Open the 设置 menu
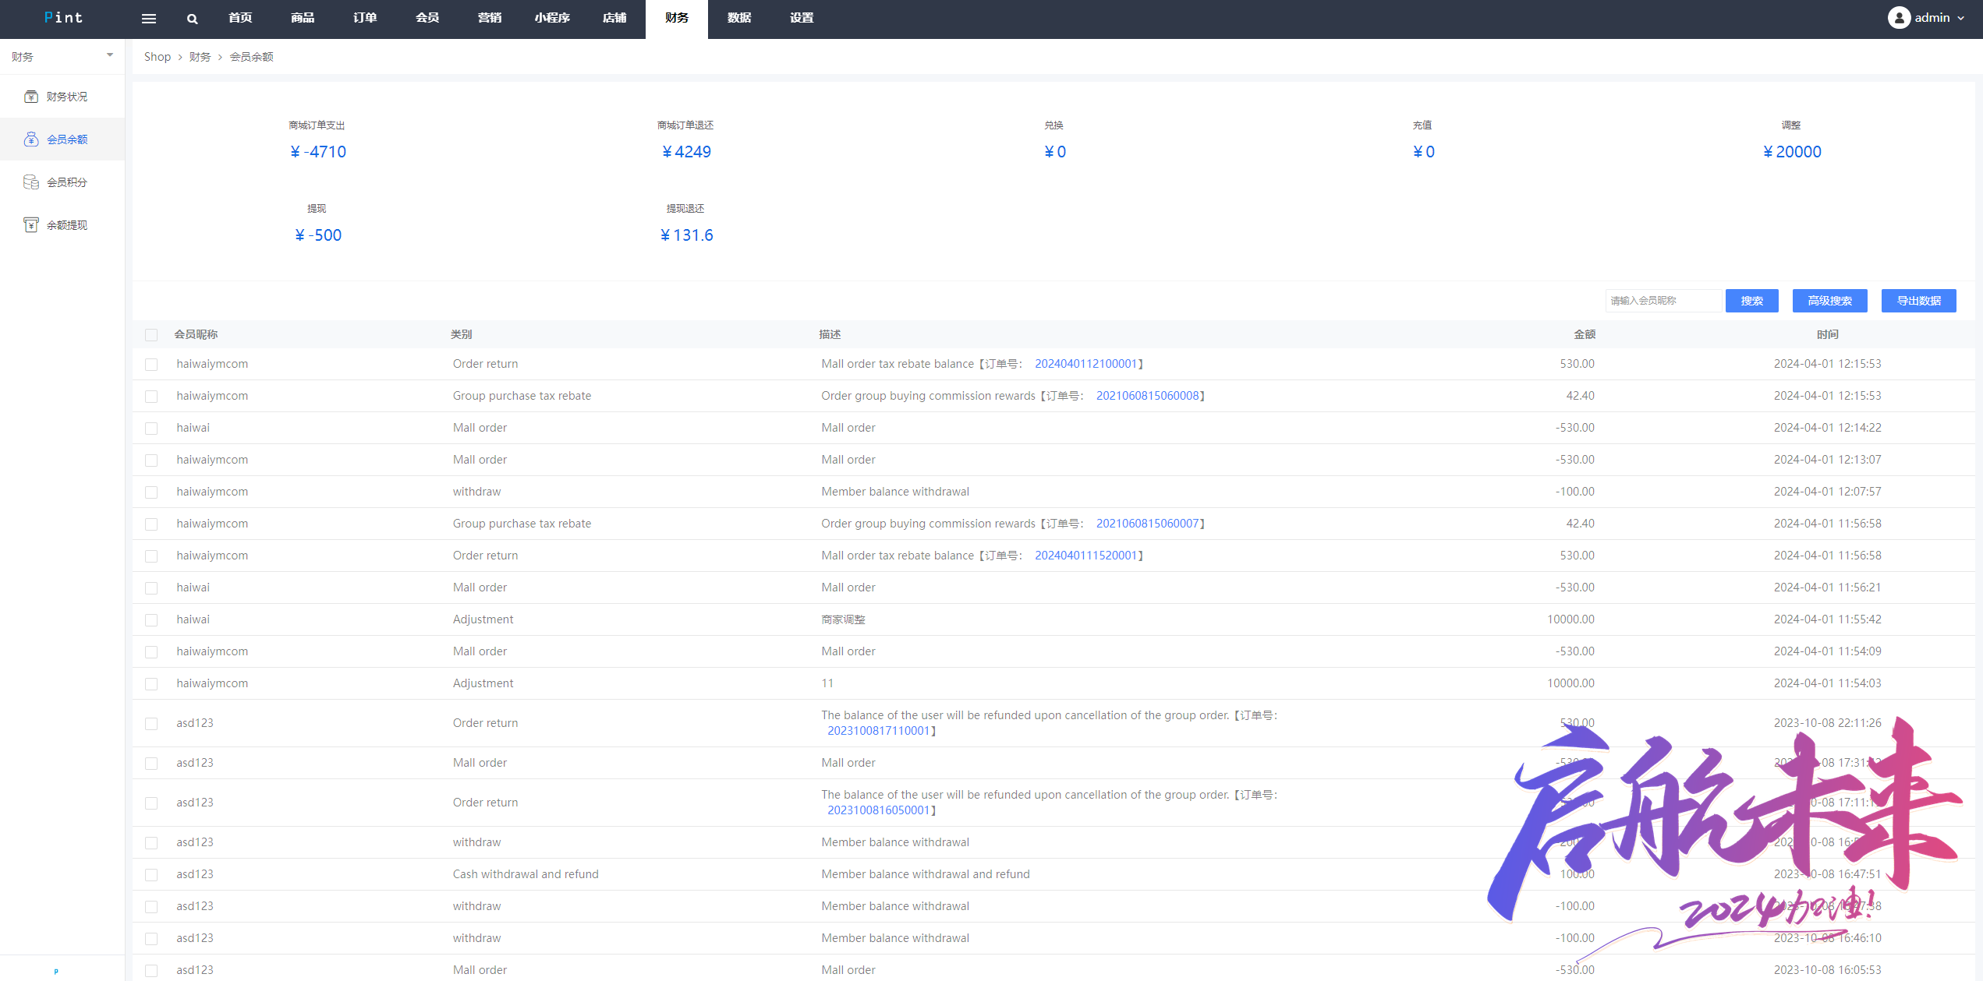1983x981 pixels. point(802,18)
